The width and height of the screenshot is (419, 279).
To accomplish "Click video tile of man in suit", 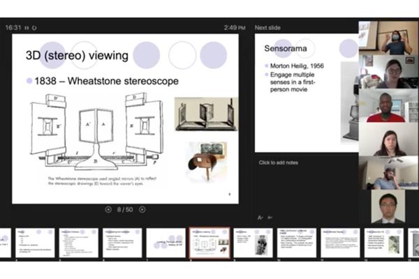I will [x=388, y=206].
